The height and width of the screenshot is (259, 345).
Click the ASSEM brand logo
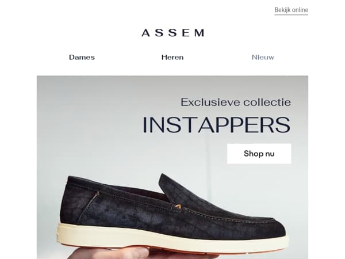(172, 33)
